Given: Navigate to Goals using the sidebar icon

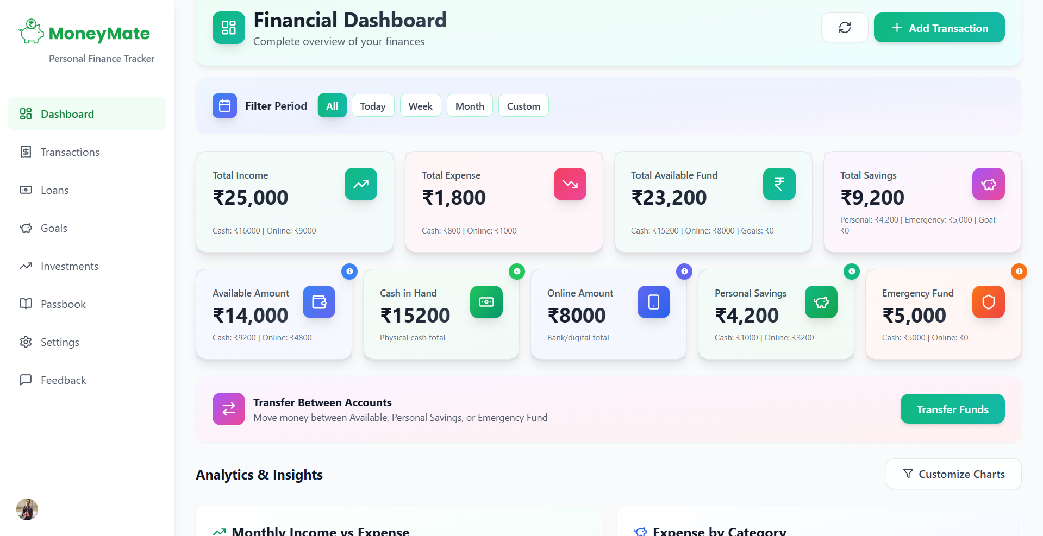Looking at the screenshot, I should click(26, 228).
